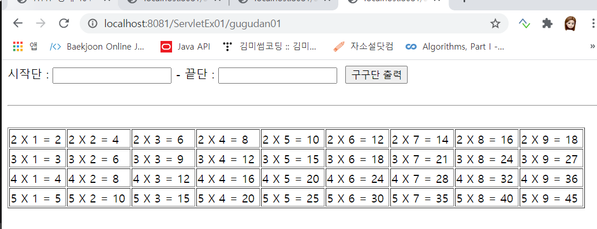Click cell "2 X 5 = 10"

(x=292, y=138)
